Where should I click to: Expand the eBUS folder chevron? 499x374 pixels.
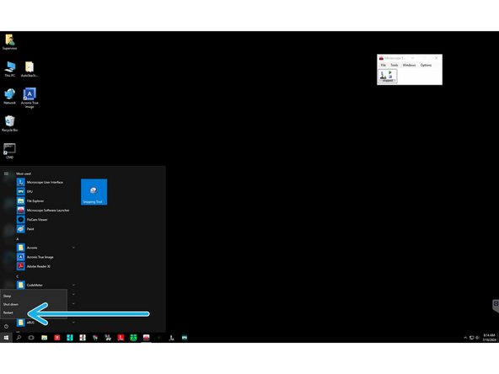[73, 323]
